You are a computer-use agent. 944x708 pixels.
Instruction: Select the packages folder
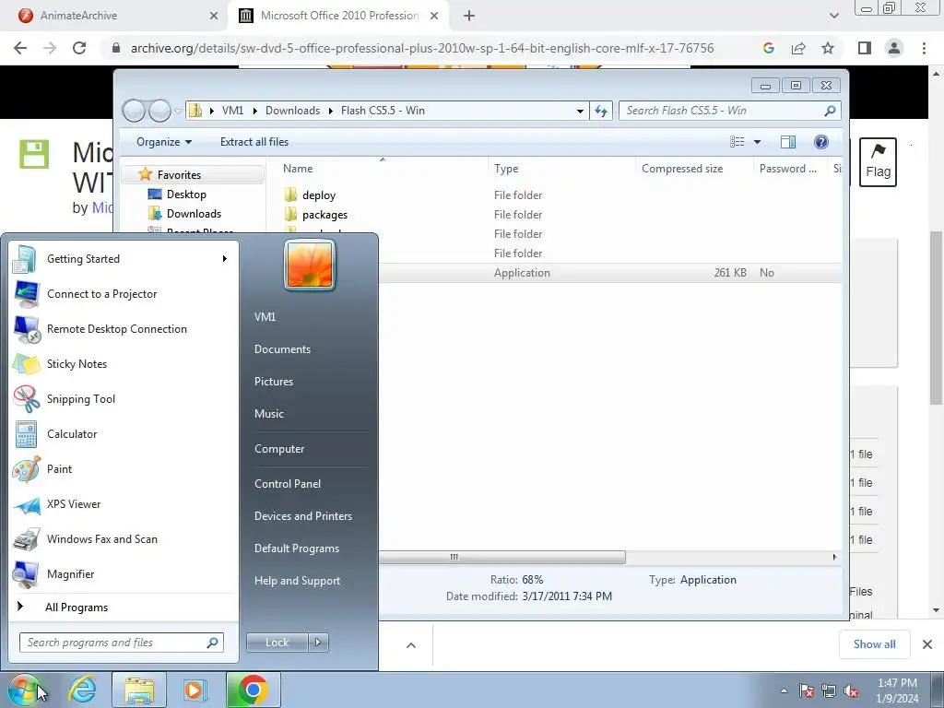pos(324,214)
